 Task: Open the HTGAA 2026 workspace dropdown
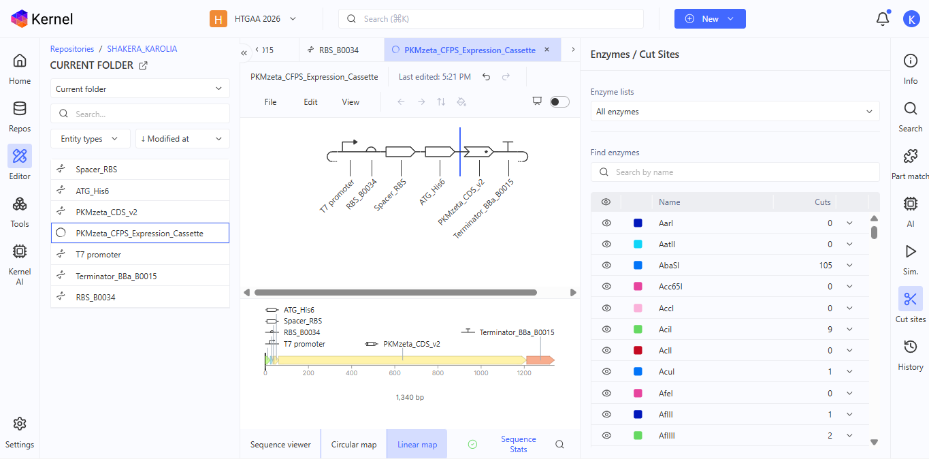pos(253,19)
